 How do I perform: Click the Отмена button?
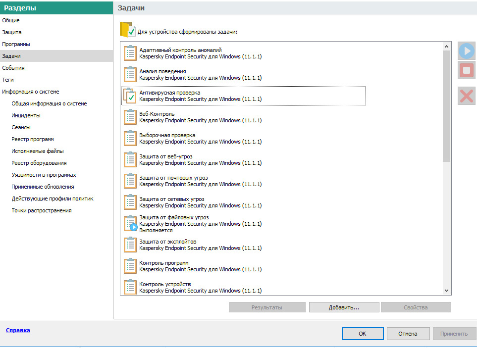[408, 334]
